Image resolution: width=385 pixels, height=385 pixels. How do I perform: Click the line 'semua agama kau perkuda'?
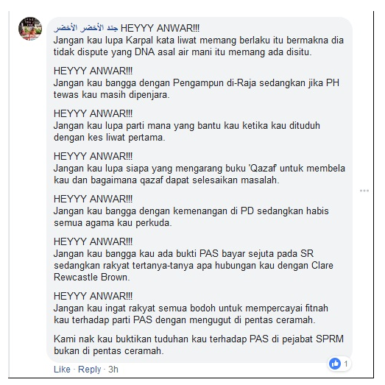113,223
